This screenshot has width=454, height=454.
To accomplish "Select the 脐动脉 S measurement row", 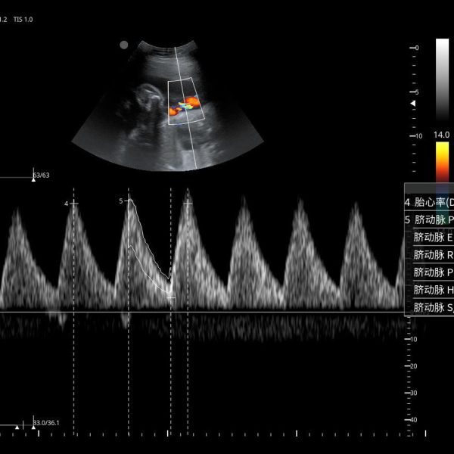I will pos(431,306).
